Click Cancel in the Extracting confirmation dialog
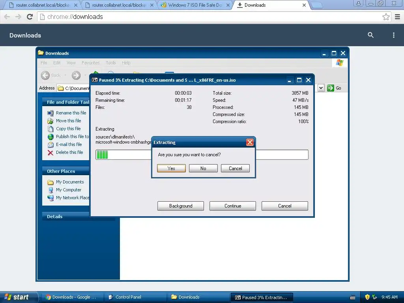The image size is (404, 303). pos(235,168)
